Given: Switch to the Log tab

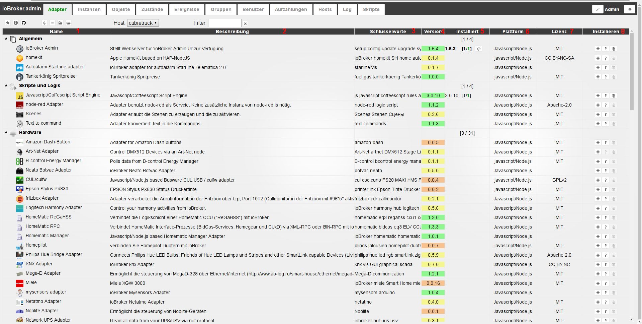Looking at the screenshot, I should [347, 9].
